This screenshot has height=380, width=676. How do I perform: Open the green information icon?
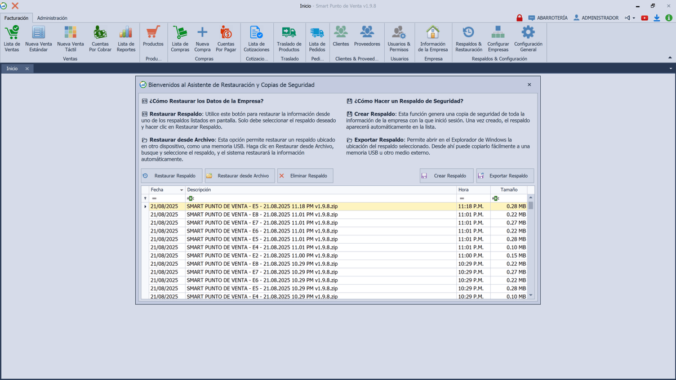[x=669, y=18]
